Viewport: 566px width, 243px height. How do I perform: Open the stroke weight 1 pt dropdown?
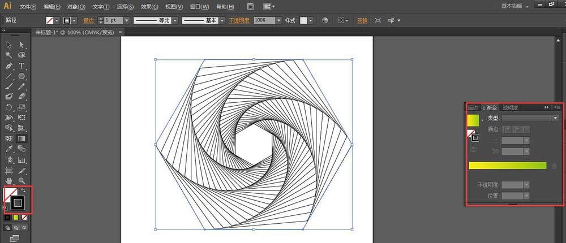[126, 20]
